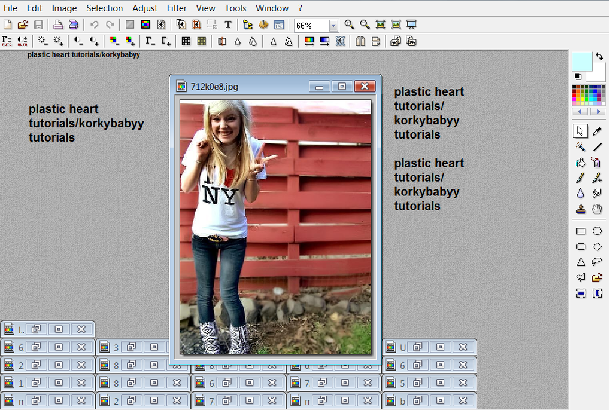This screenshot has width=613, height=410.
Task: Apply auto levels
Action: coord(7,41)
